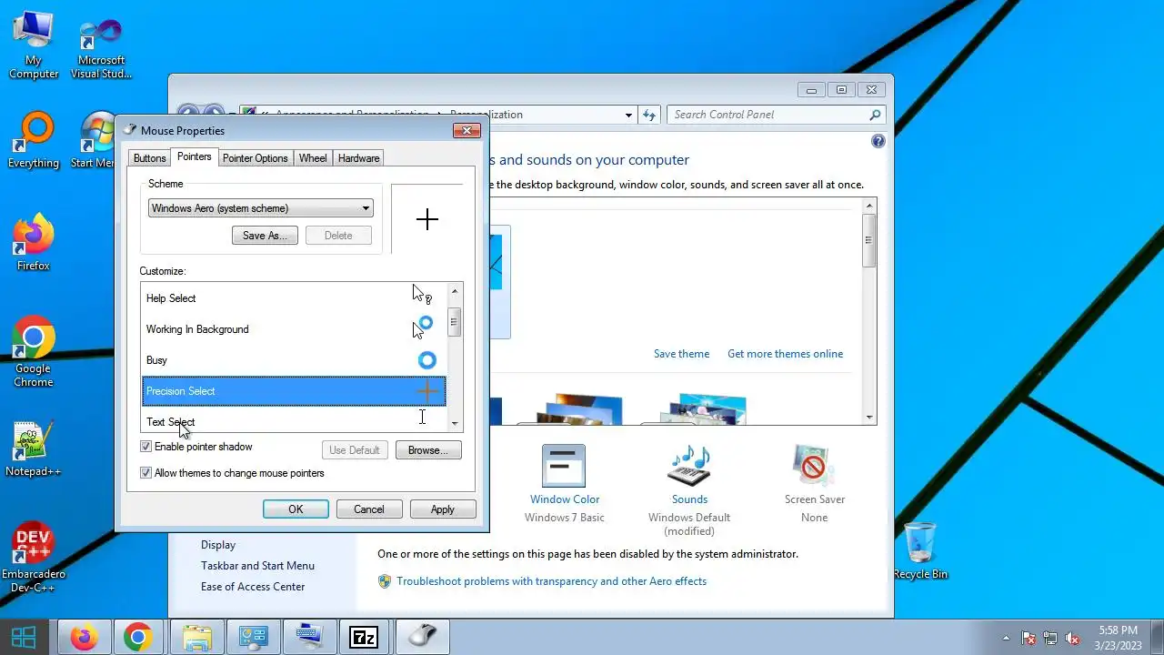Open Window Color settings
The width and height of the screenshot is (1164, 655).
pyautogui.click(x=565, y=483)
